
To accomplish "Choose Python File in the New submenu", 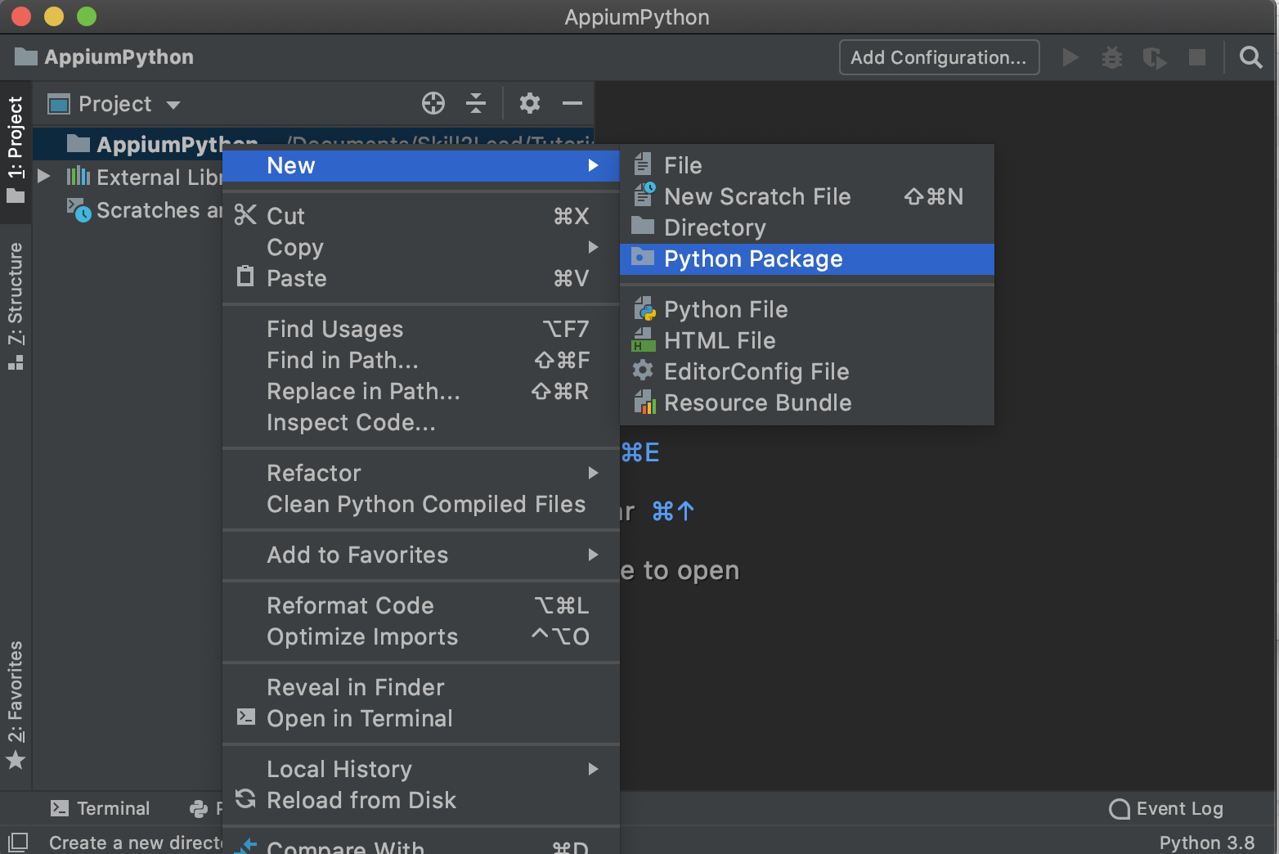I will (x=725, y=309).
